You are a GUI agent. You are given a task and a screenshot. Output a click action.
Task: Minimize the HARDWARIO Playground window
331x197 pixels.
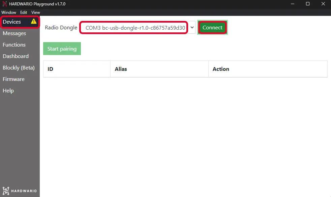point(292,4)
